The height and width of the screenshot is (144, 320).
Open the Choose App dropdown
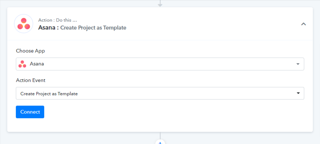tap(160, 64)
